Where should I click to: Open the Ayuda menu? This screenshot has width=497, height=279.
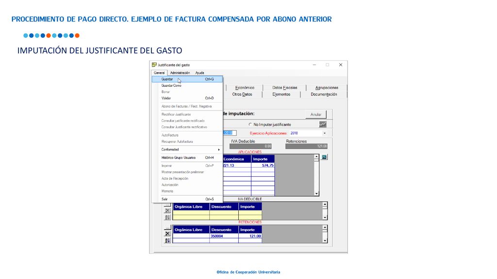point(199,73)
